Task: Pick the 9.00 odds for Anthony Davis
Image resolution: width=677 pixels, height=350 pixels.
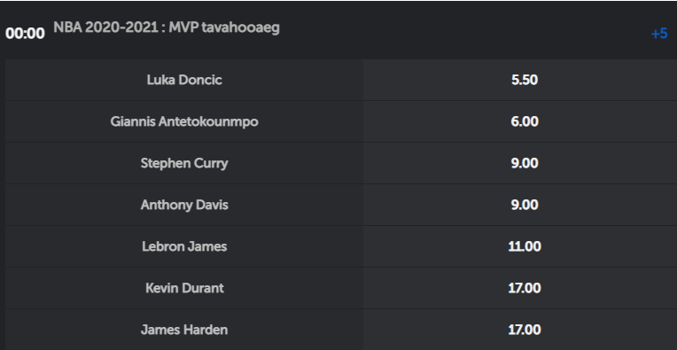Action: [520, 205]
